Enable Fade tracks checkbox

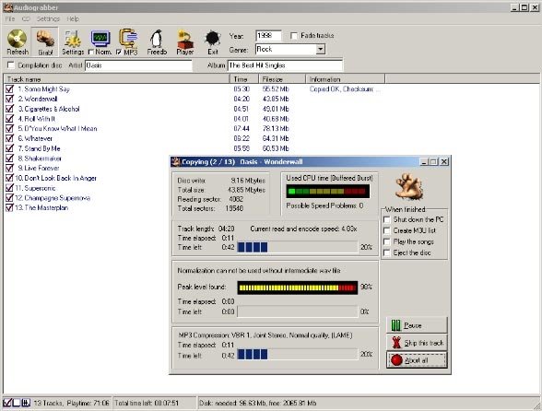(x=294, y=36)
